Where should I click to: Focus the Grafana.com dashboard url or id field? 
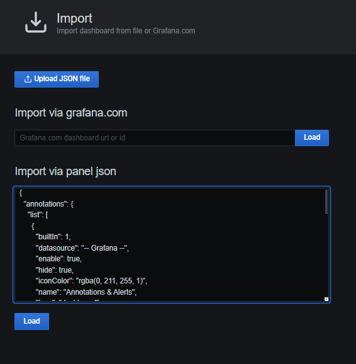point(155,138)
